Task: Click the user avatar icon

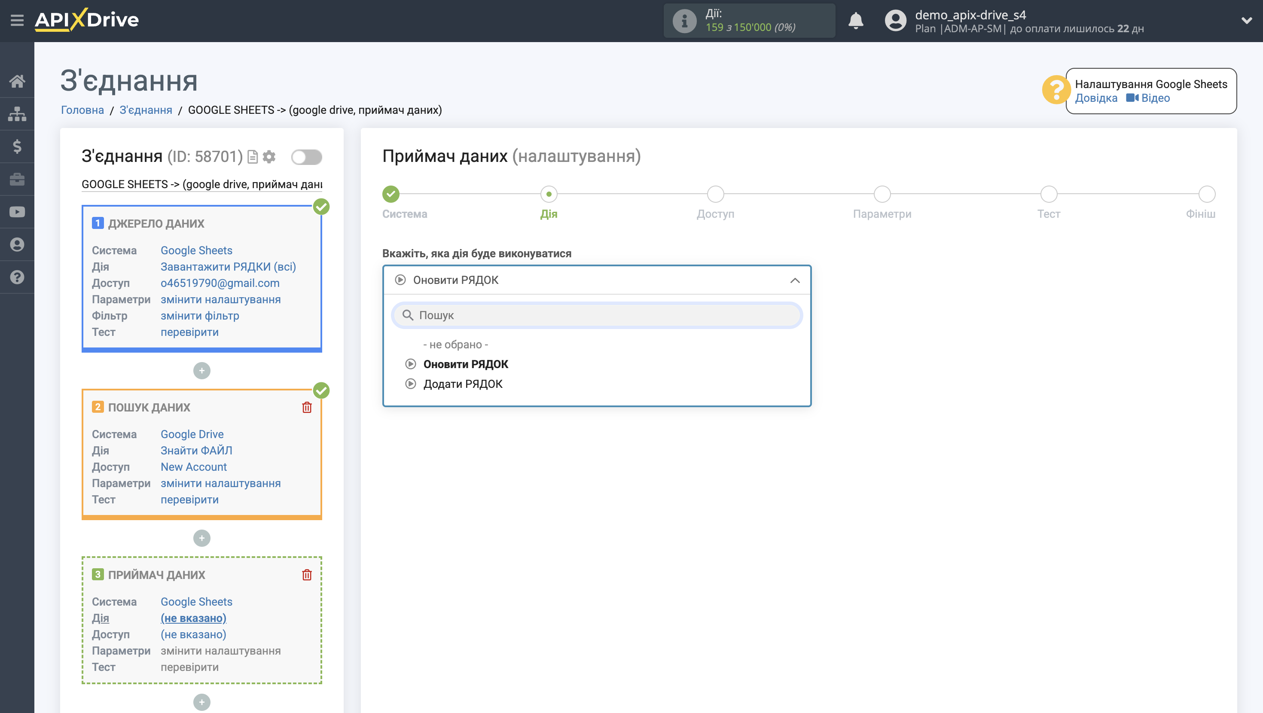Action: coord(895,21)
